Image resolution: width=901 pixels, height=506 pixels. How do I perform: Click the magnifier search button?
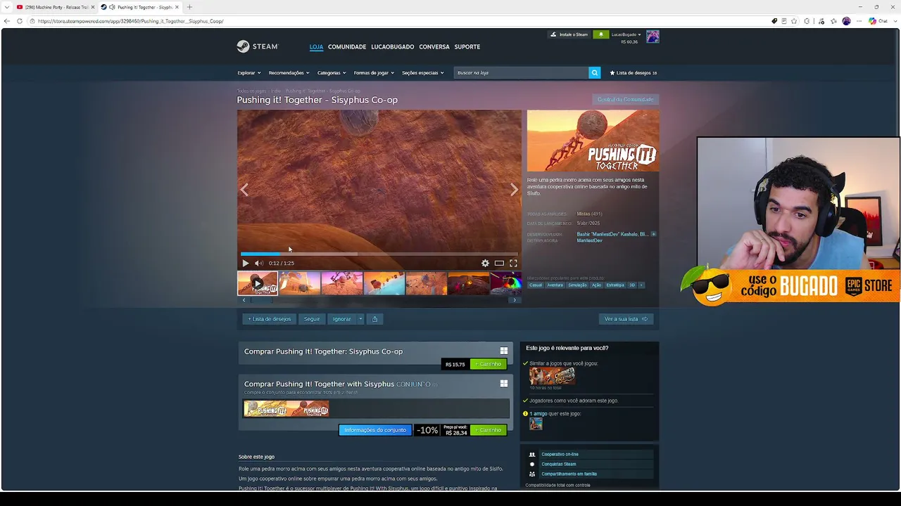pyautogui.click(x=595, y=72)
